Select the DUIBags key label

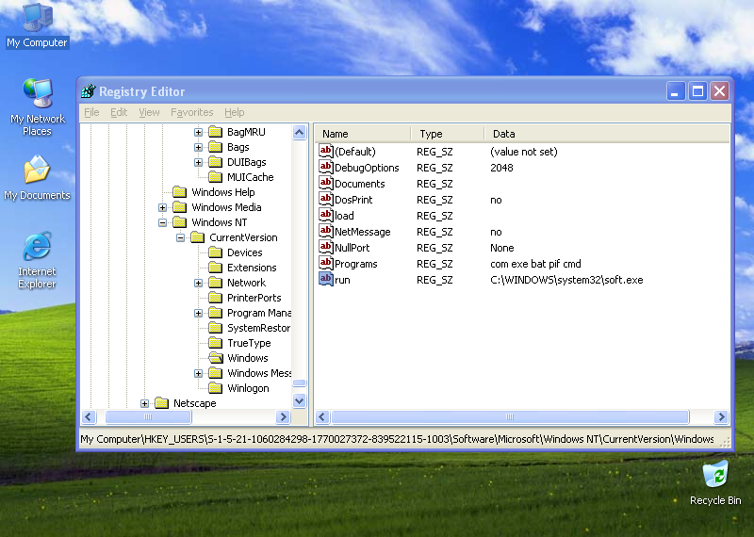pos(247,162)
